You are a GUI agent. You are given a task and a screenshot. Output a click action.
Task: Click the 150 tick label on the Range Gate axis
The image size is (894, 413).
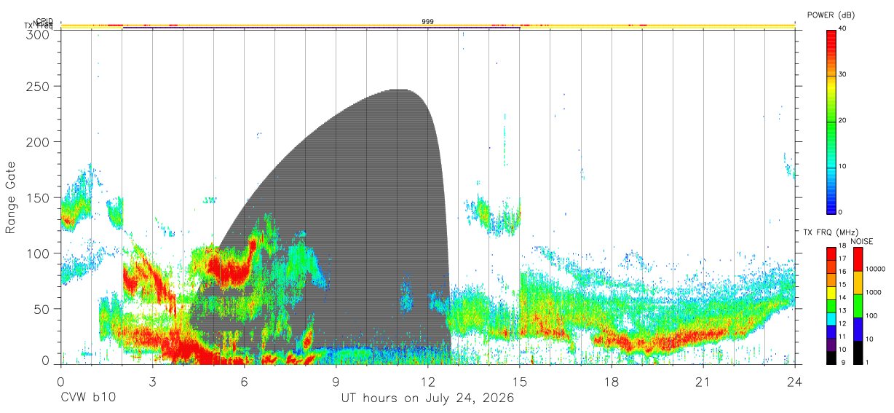pos(38,197)
